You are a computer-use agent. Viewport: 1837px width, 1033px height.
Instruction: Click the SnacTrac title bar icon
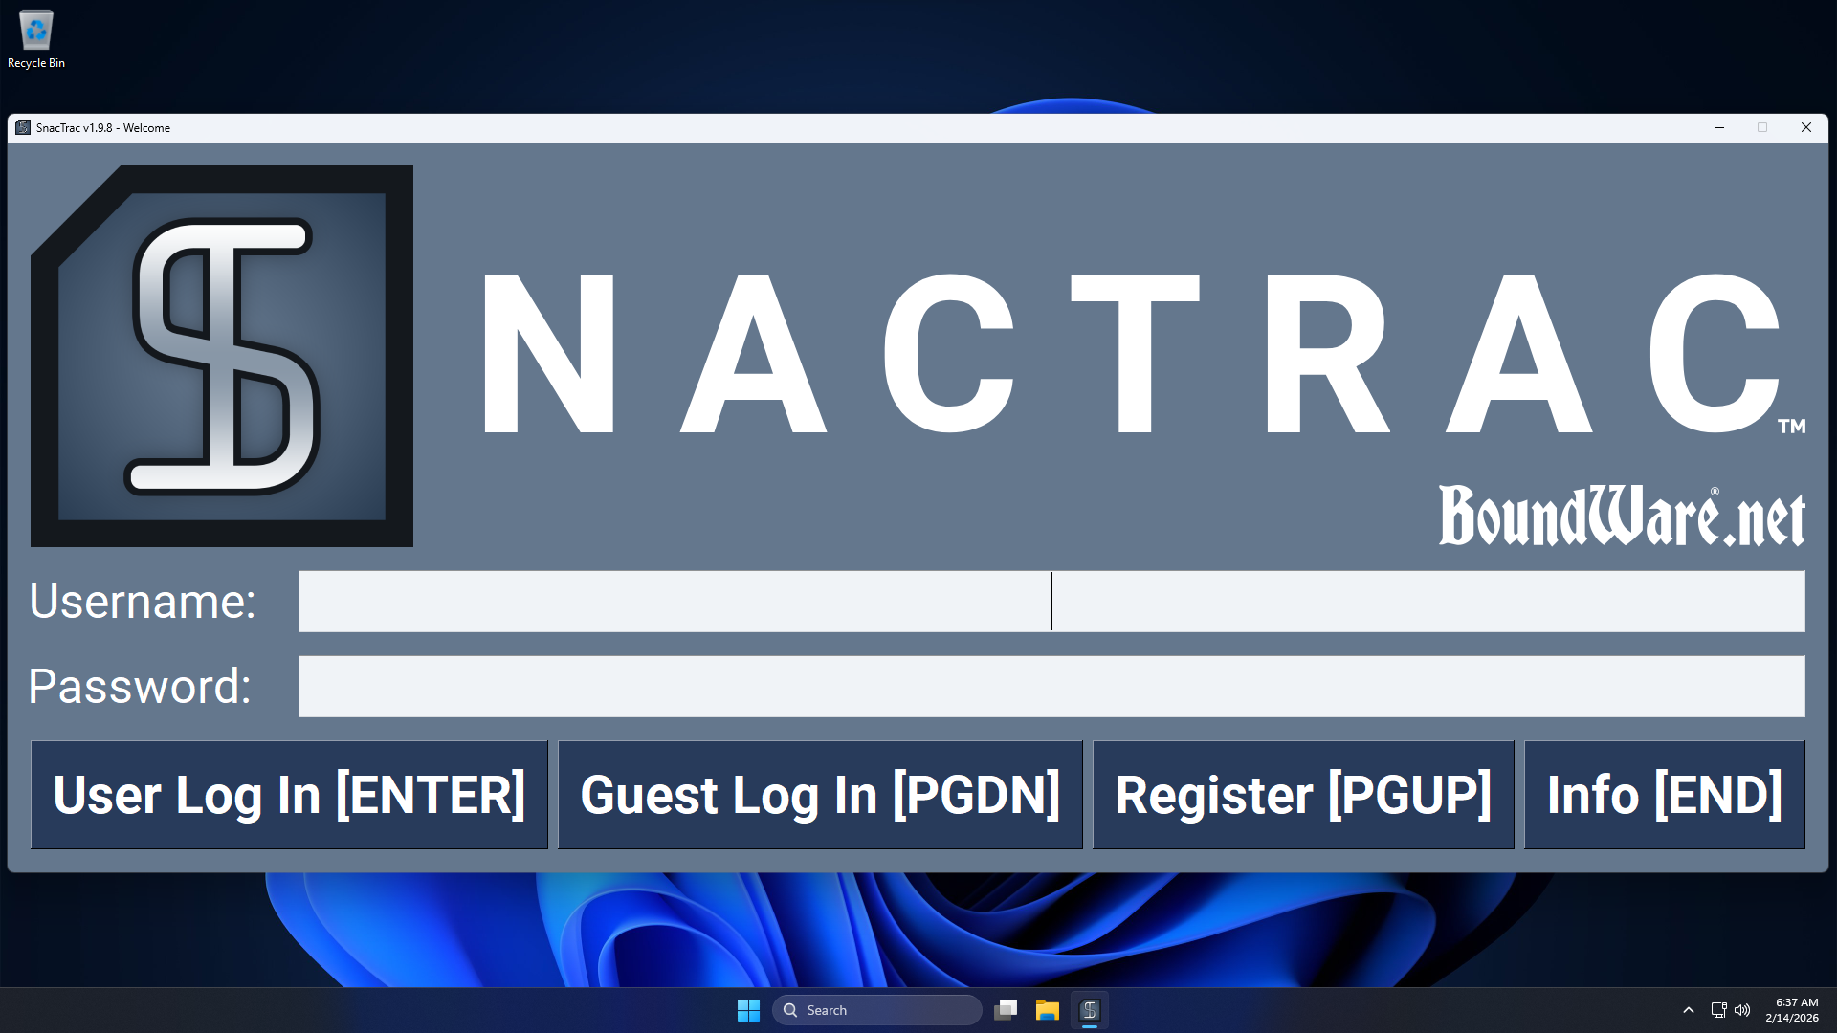(23, 127)
